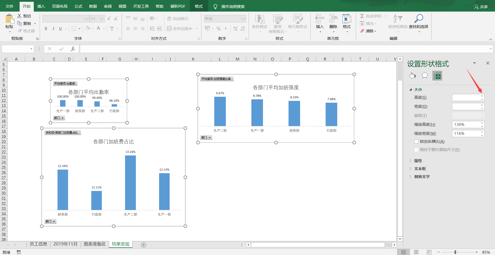Expand the Text Box section
The width and height of the screenshot is (495, 255).
(411, 169)
